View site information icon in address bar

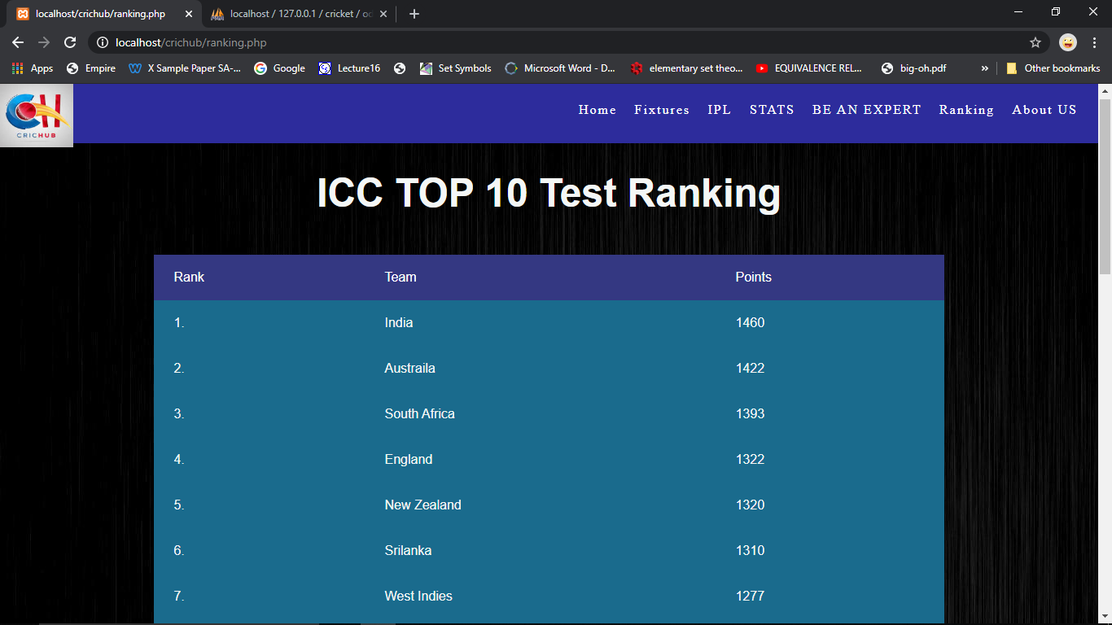click(x=102, y=42)
